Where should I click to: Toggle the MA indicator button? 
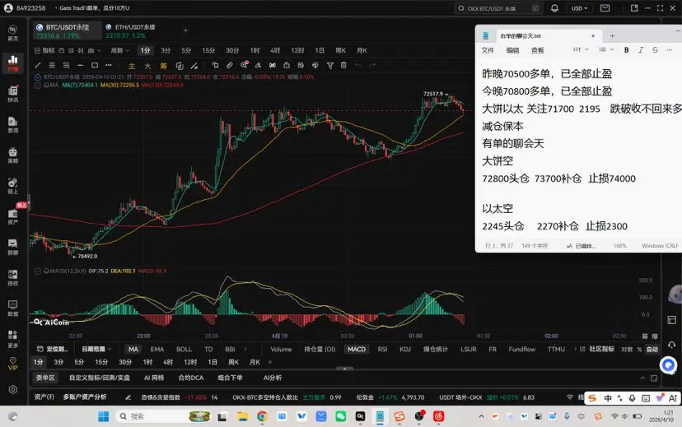click(x=133, y=349)
